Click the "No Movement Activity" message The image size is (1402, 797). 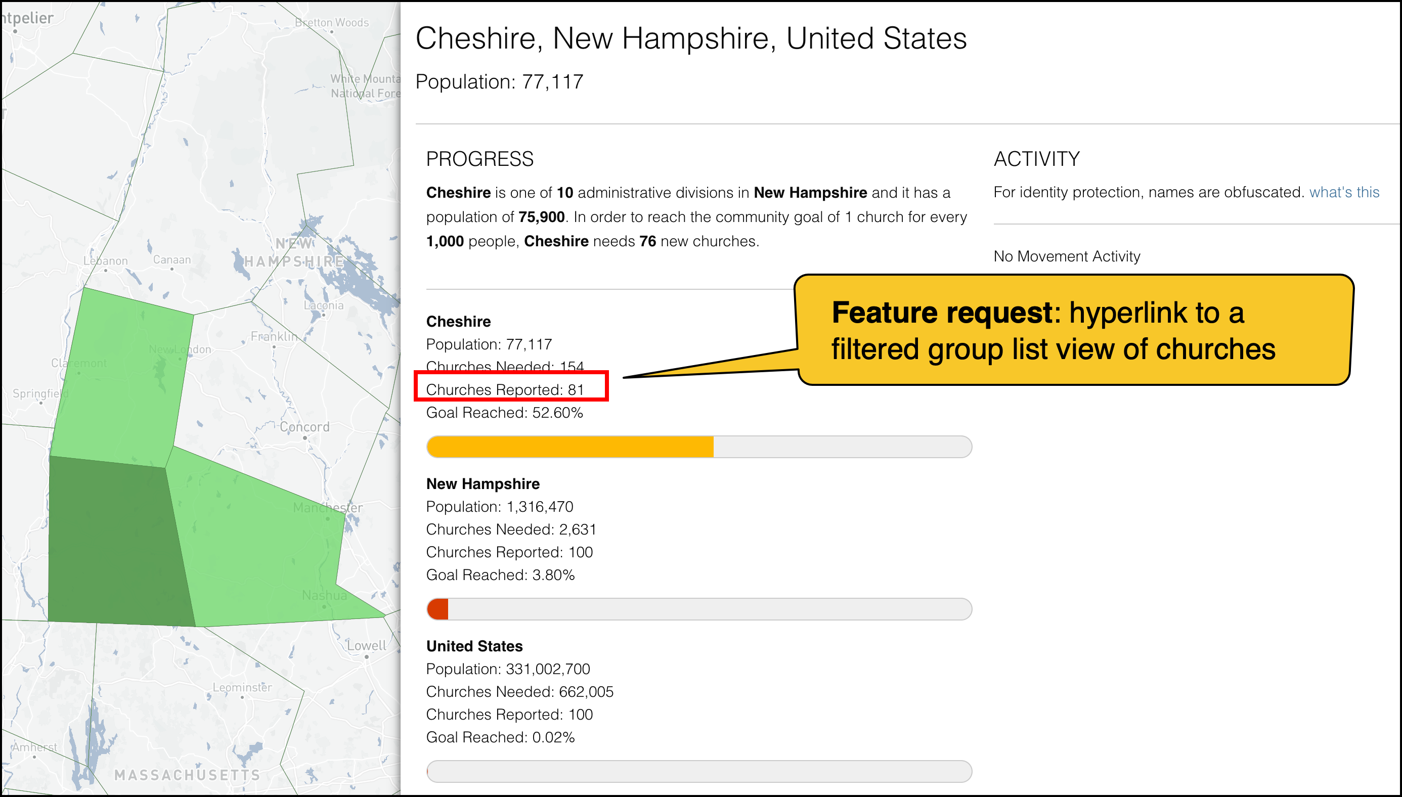pyautogui.click(x=1066, y=256)
